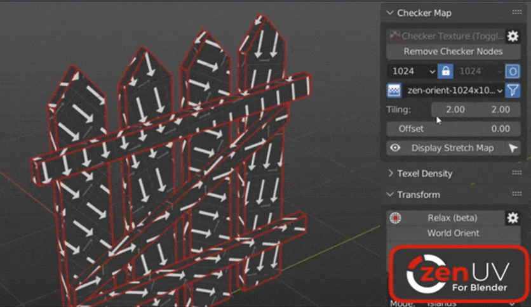This screenshot has width=531, height=307.
Task: Click the select arrow next to Stretch Map
Action: pyautogui.click(x=513, y=148)
